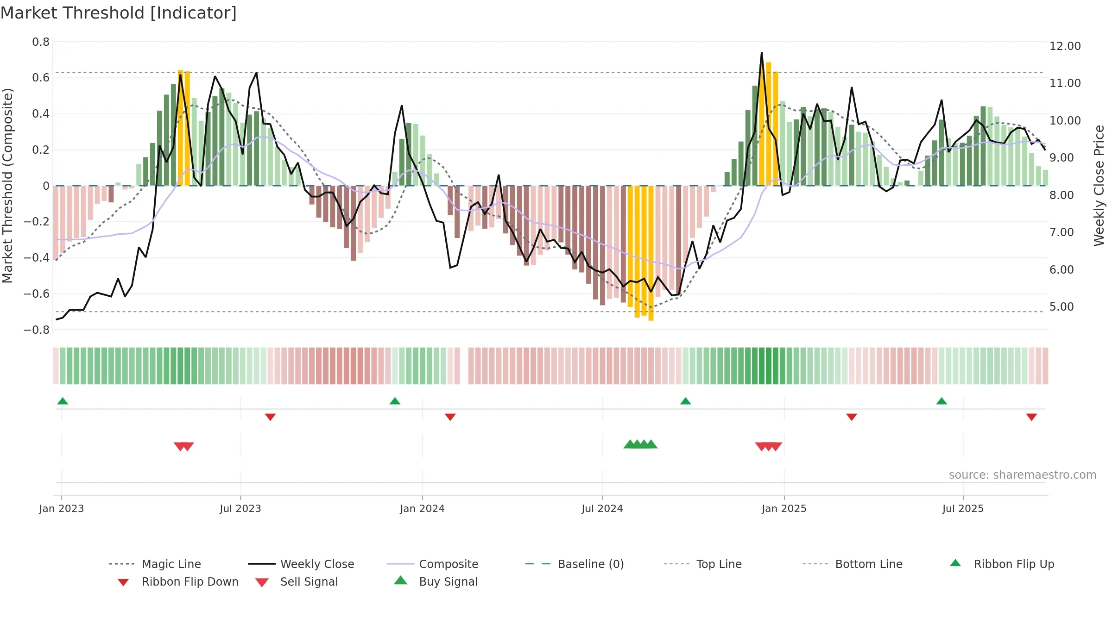The height and width of the screenshot is (625, 1112).
Task: Click Ribbon Flip Down marker near Feb 2024
Action: [450, 417]
